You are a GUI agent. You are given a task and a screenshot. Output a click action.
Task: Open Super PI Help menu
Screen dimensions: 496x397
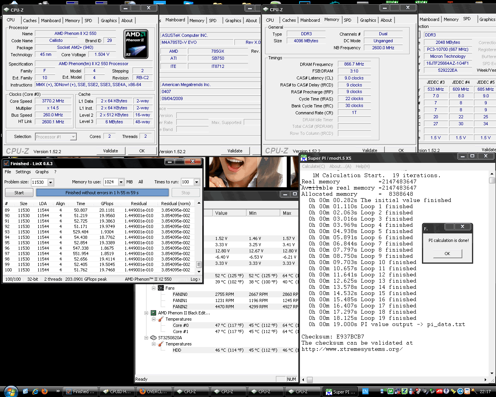(363, 166)
